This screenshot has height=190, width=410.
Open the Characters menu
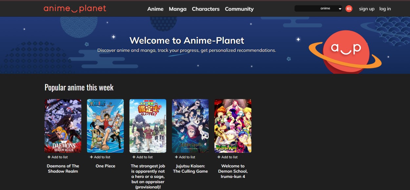click(206, 9)
